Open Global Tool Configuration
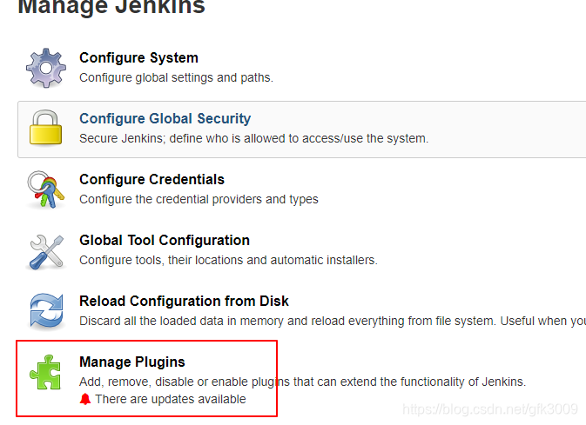Image resolution: width=586 pixels, height=425 pixels. (165, 240)
